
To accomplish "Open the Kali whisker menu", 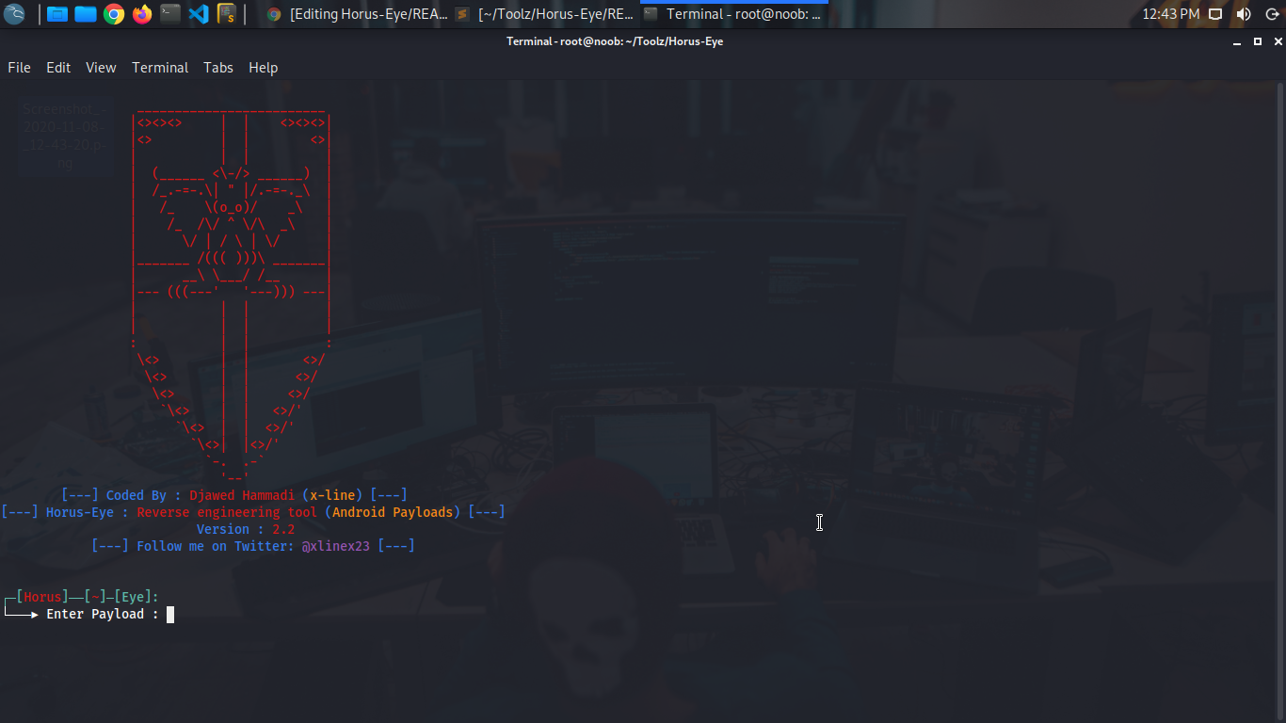I will coord(13,13).
